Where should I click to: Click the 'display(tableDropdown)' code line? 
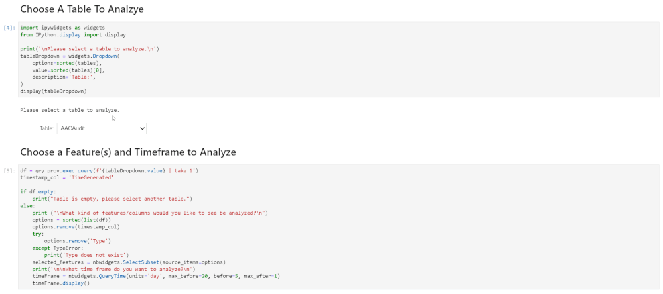click(53, 91)
